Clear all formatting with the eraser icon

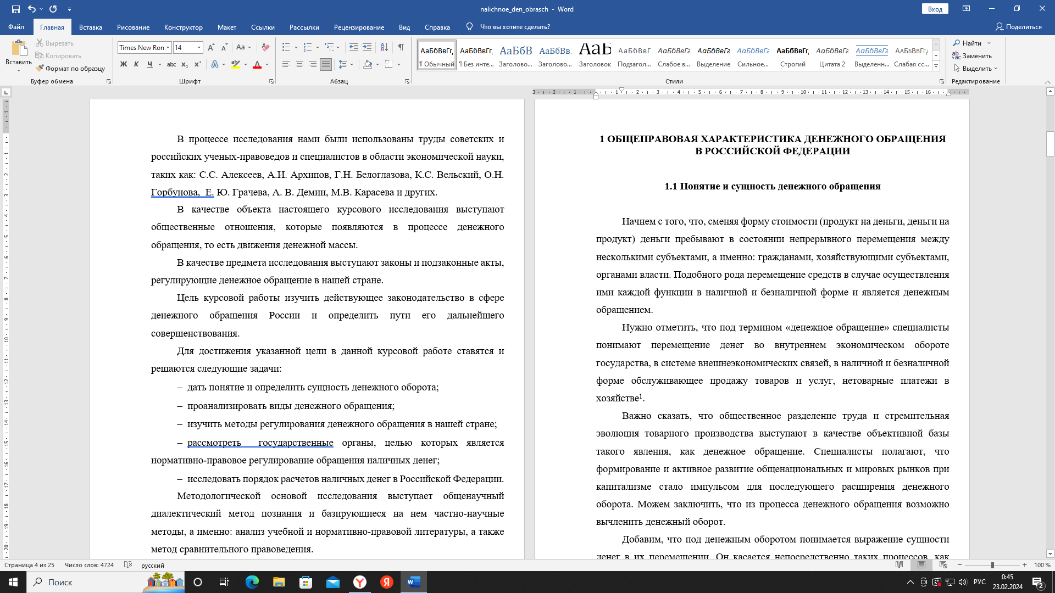point(265,48)
